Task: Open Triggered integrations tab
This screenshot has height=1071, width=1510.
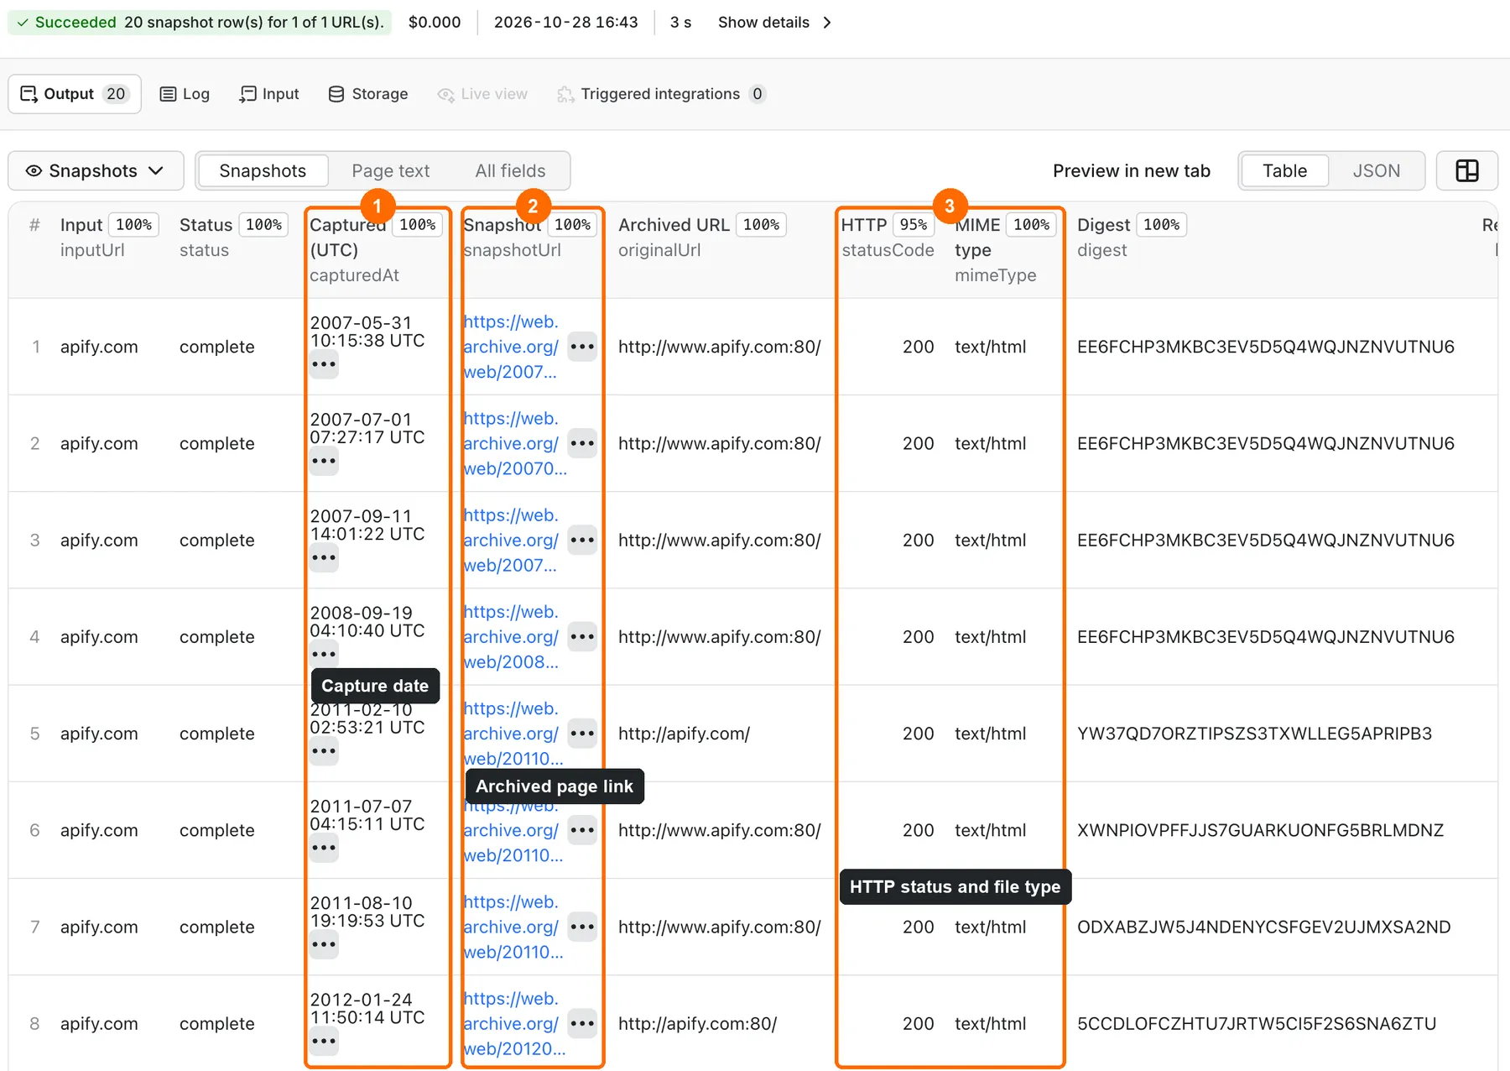Action: pyautogui.click(x=661, y=94)
